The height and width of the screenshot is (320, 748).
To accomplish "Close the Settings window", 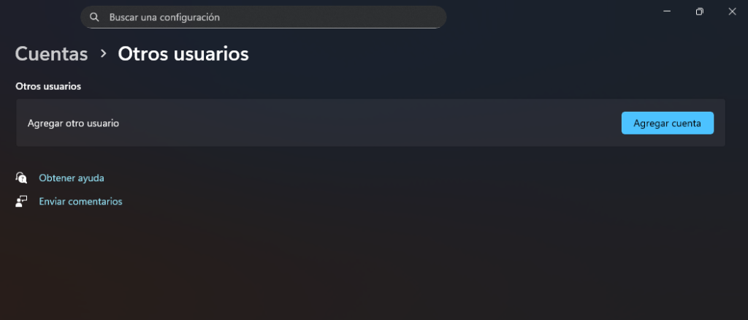I will (732, 12).
